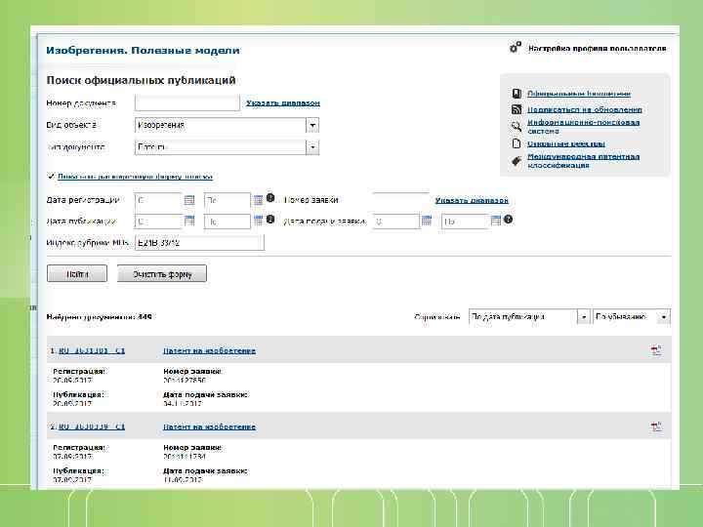Focus the application number input field
The width and height of the screenshot is (703, 527).
tap(401, 199)
